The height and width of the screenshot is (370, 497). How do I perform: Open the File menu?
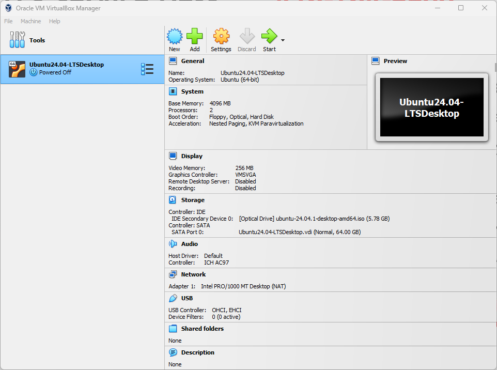point(8,21)
